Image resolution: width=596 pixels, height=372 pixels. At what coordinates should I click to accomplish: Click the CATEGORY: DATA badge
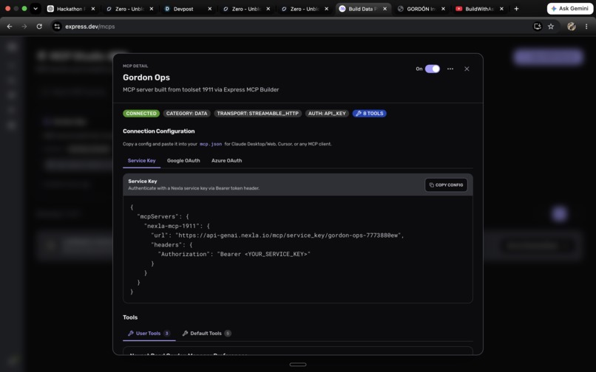tap(186, 114)
